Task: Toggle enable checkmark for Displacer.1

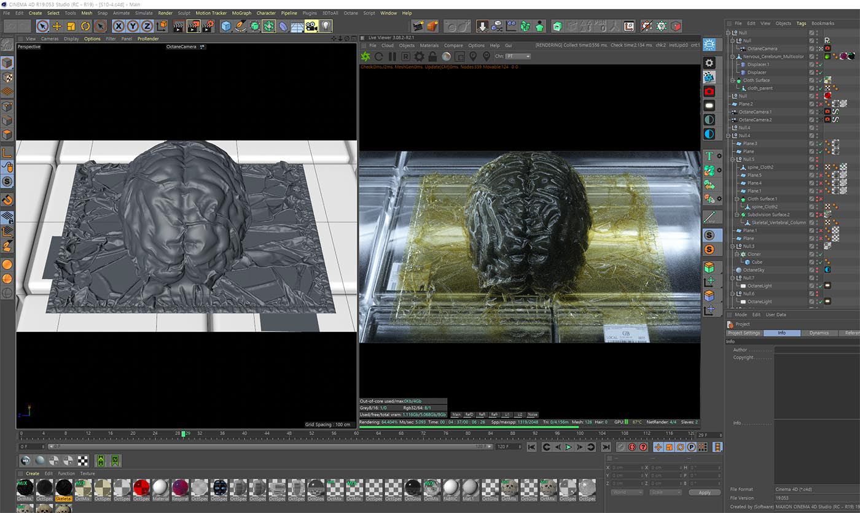Action: [x=820, y=64]
